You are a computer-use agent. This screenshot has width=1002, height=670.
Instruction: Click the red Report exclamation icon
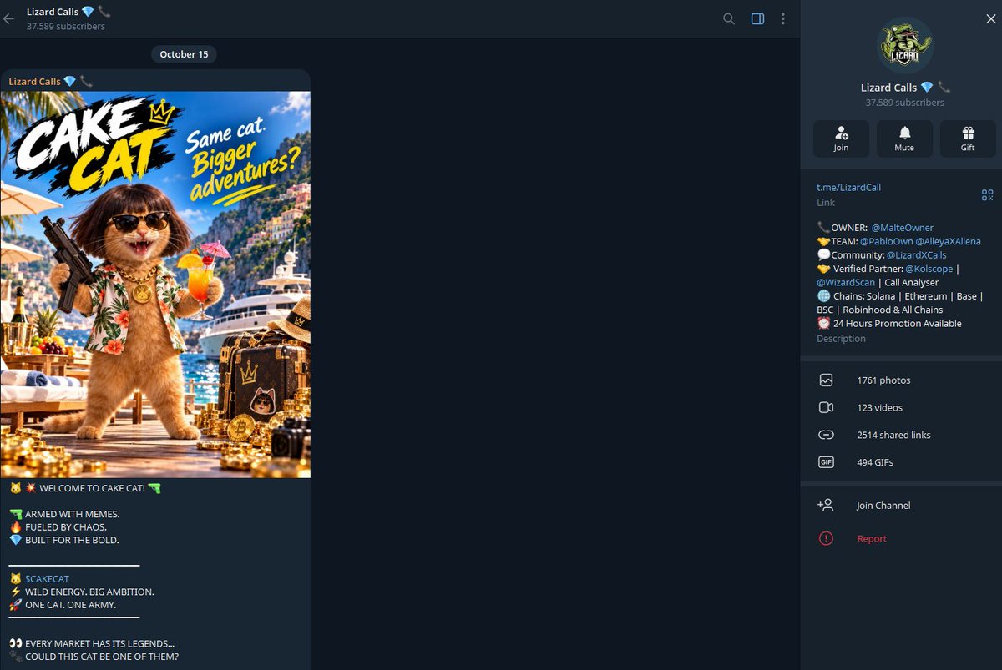[826, 539]
